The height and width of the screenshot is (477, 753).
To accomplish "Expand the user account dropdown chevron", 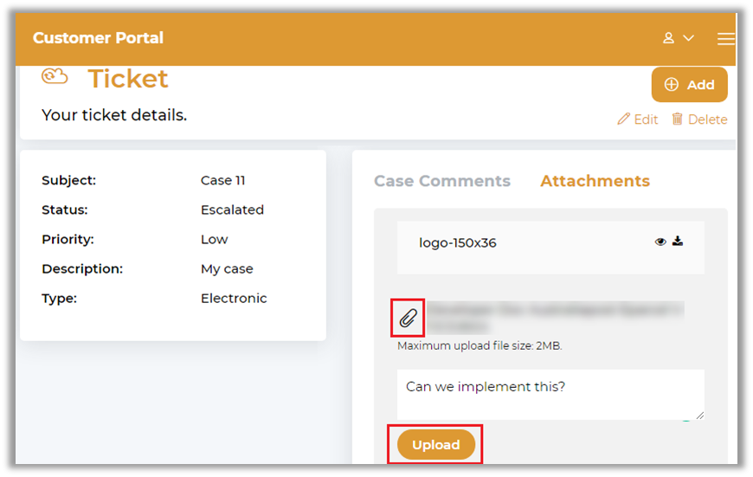I will point(689,38).
